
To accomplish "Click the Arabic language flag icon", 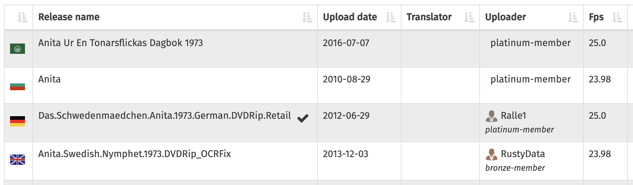I will (x=18, y=49).
